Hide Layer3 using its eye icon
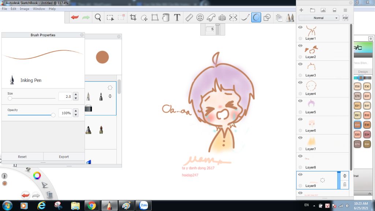Viewport: 375px width, 211px height. [x=300, y=64]
